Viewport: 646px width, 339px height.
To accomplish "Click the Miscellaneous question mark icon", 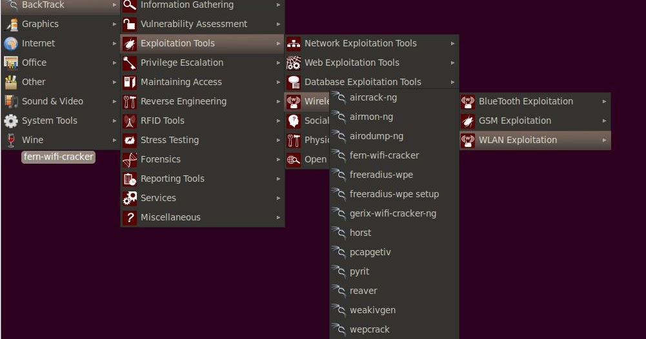I will tap(130, 217).
